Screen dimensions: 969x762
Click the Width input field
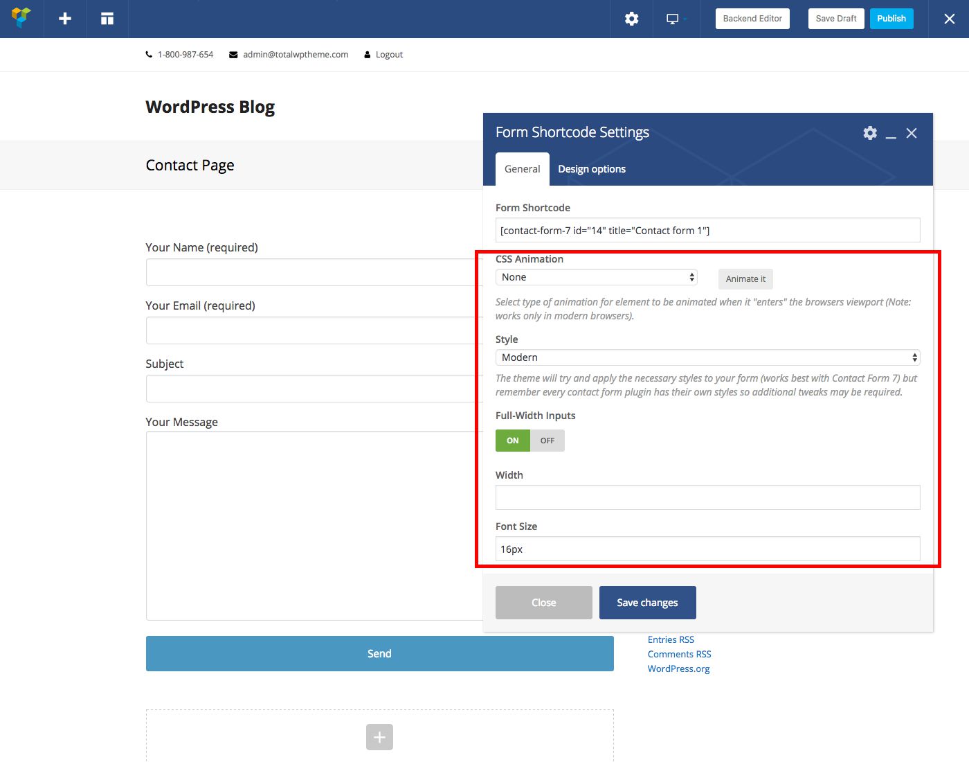(x=708, y=497)
